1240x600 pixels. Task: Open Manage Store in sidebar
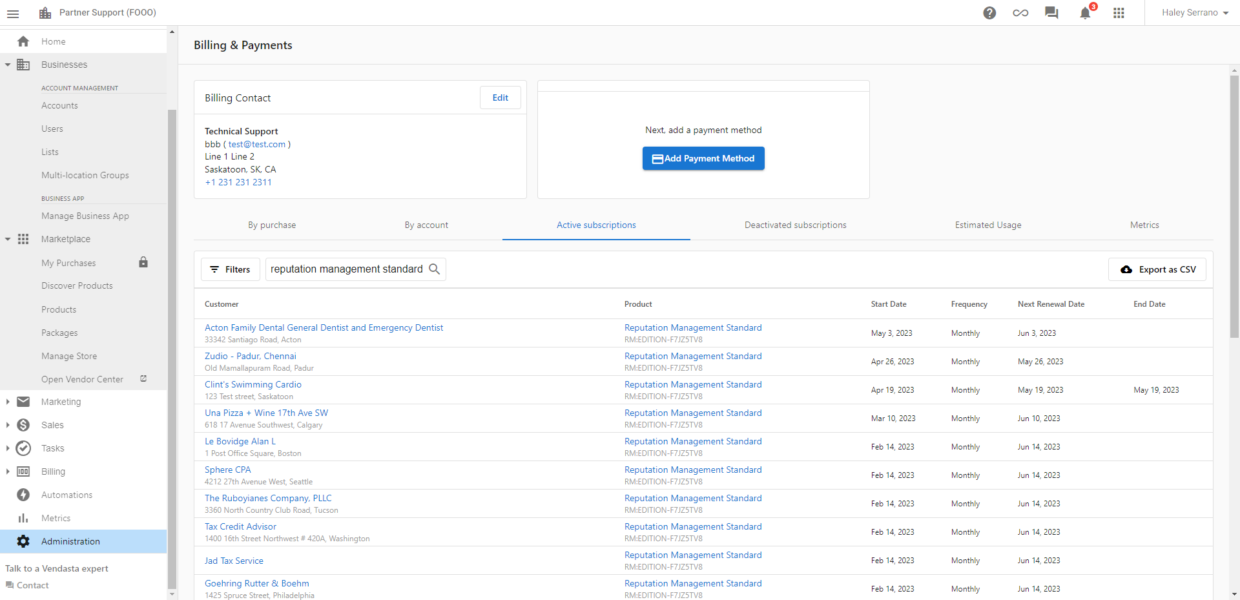[x=69, y=356]
